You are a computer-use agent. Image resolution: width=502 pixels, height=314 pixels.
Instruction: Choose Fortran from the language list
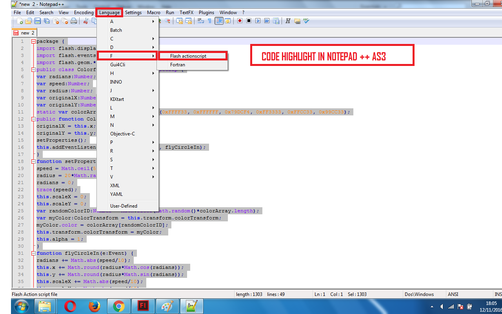click(x=178, y=65)
